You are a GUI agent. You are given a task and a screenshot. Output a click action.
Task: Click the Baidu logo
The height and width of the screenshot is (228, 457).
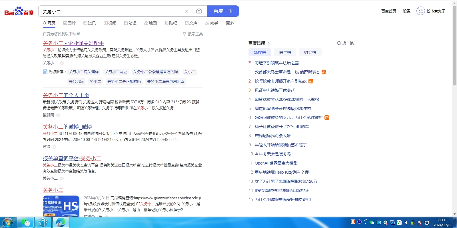19,11
